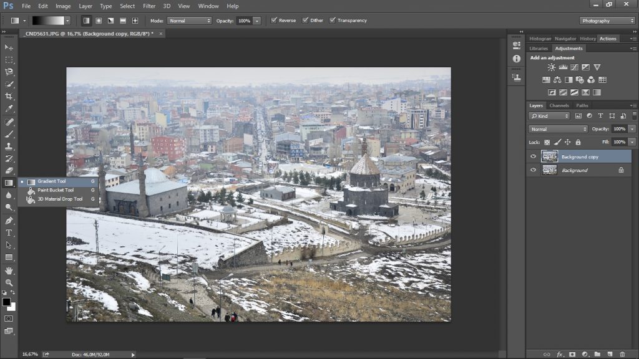The height and width of the screenshot is (359, 639).
Task: Uncheck the Reverse checkbox
Action: 274,21
